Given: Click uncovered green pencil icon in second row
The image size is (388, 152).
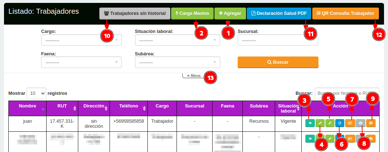Looking at the screenshot, I should coord(330,139).
